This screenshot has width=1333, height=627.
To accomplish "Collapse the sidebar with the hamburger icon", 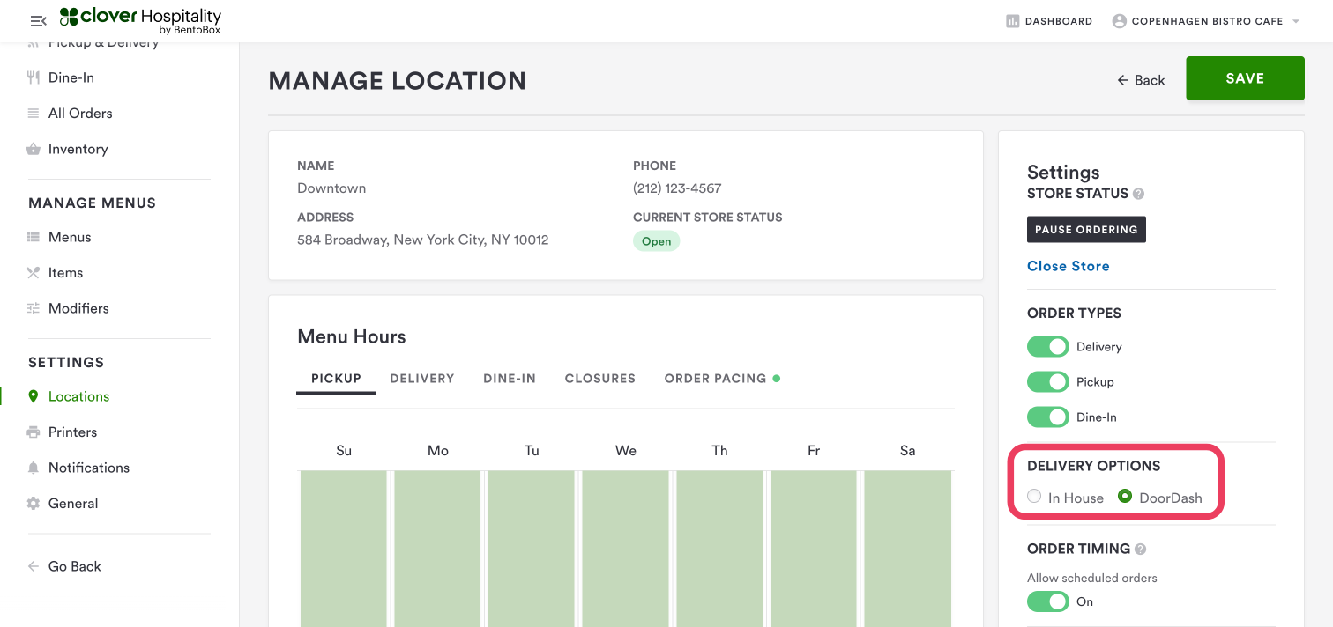I will 38,21.
